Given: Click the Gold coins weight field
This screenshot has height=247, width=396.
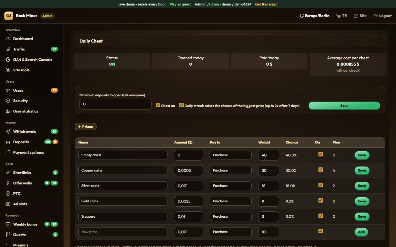Looking at the screenshot, I should [x=269, y=201].
